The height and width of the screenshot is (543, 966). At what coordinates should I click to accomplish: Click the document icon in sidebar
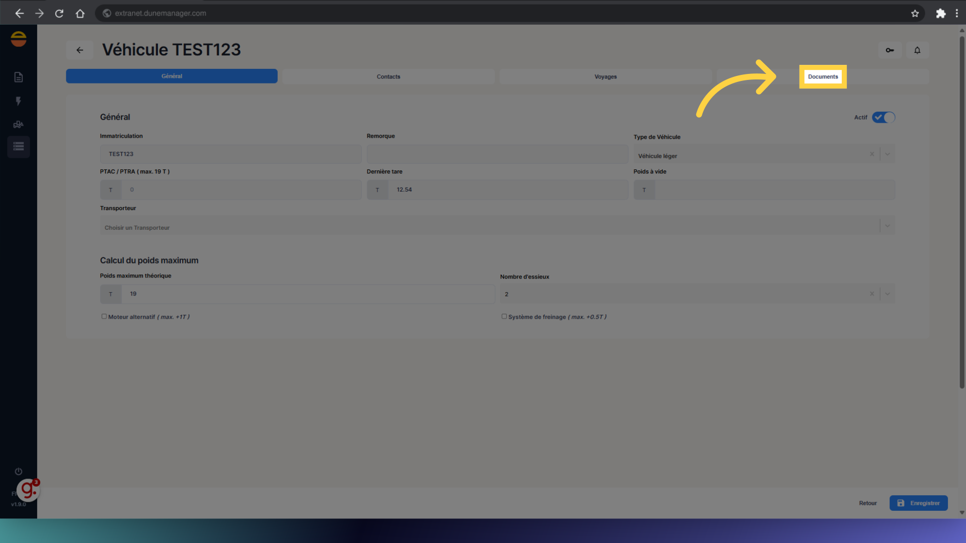pos(19,77)
